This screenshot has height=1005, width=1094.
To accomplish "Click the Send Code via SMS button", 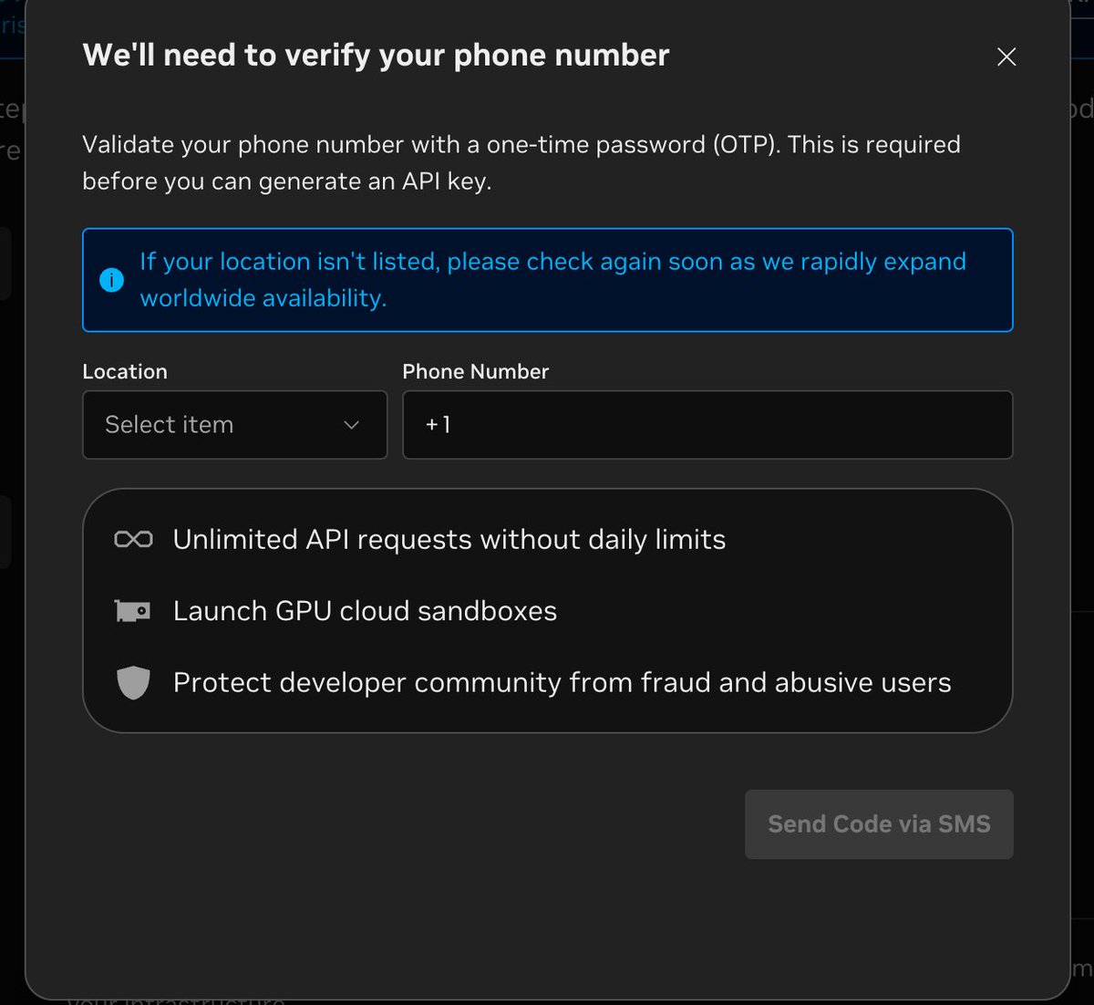I will coord(879,824).
